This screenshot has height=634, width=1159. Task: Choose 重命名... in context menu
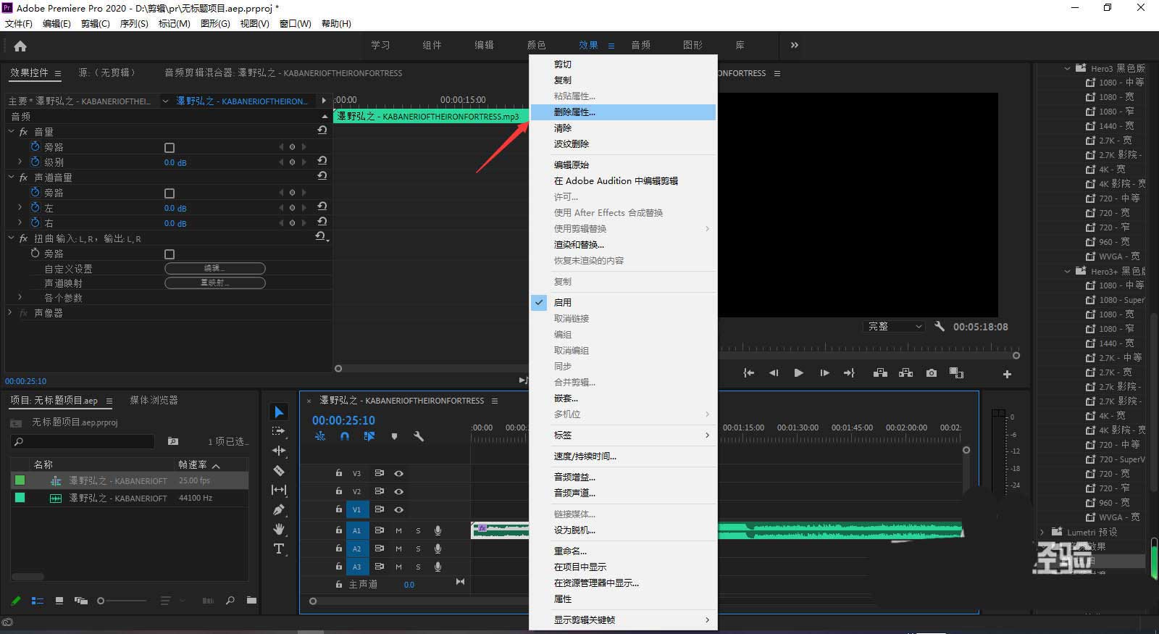pos(623,551)
